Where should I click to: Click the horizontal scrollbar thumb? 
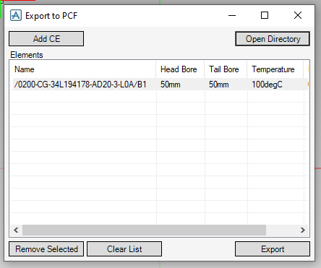tap(144, 230)
